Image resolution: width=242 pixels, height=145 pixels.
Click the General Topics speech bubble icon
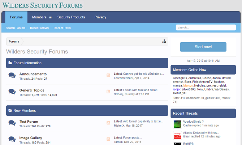coord(12,92)
